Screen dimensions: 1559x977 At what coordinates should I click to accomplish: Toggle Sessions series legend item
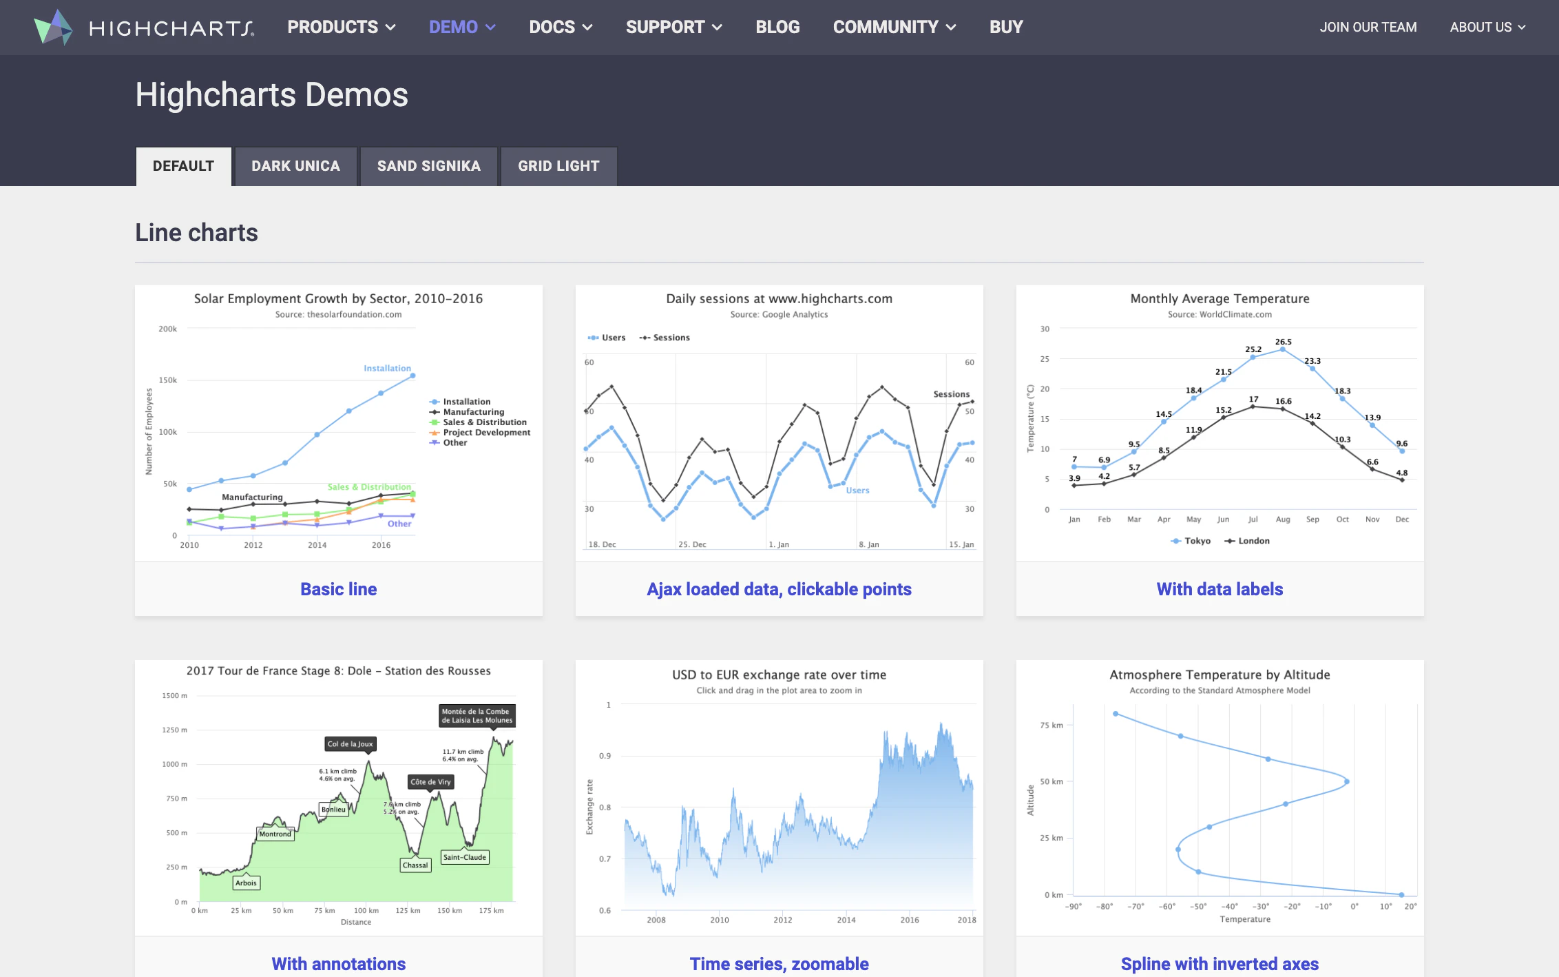(x=665, y=338)
